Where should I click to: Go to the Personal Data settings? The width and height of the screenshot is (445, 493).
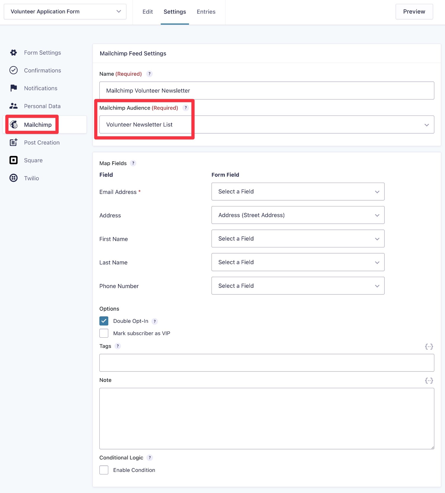tap(42, 106)
